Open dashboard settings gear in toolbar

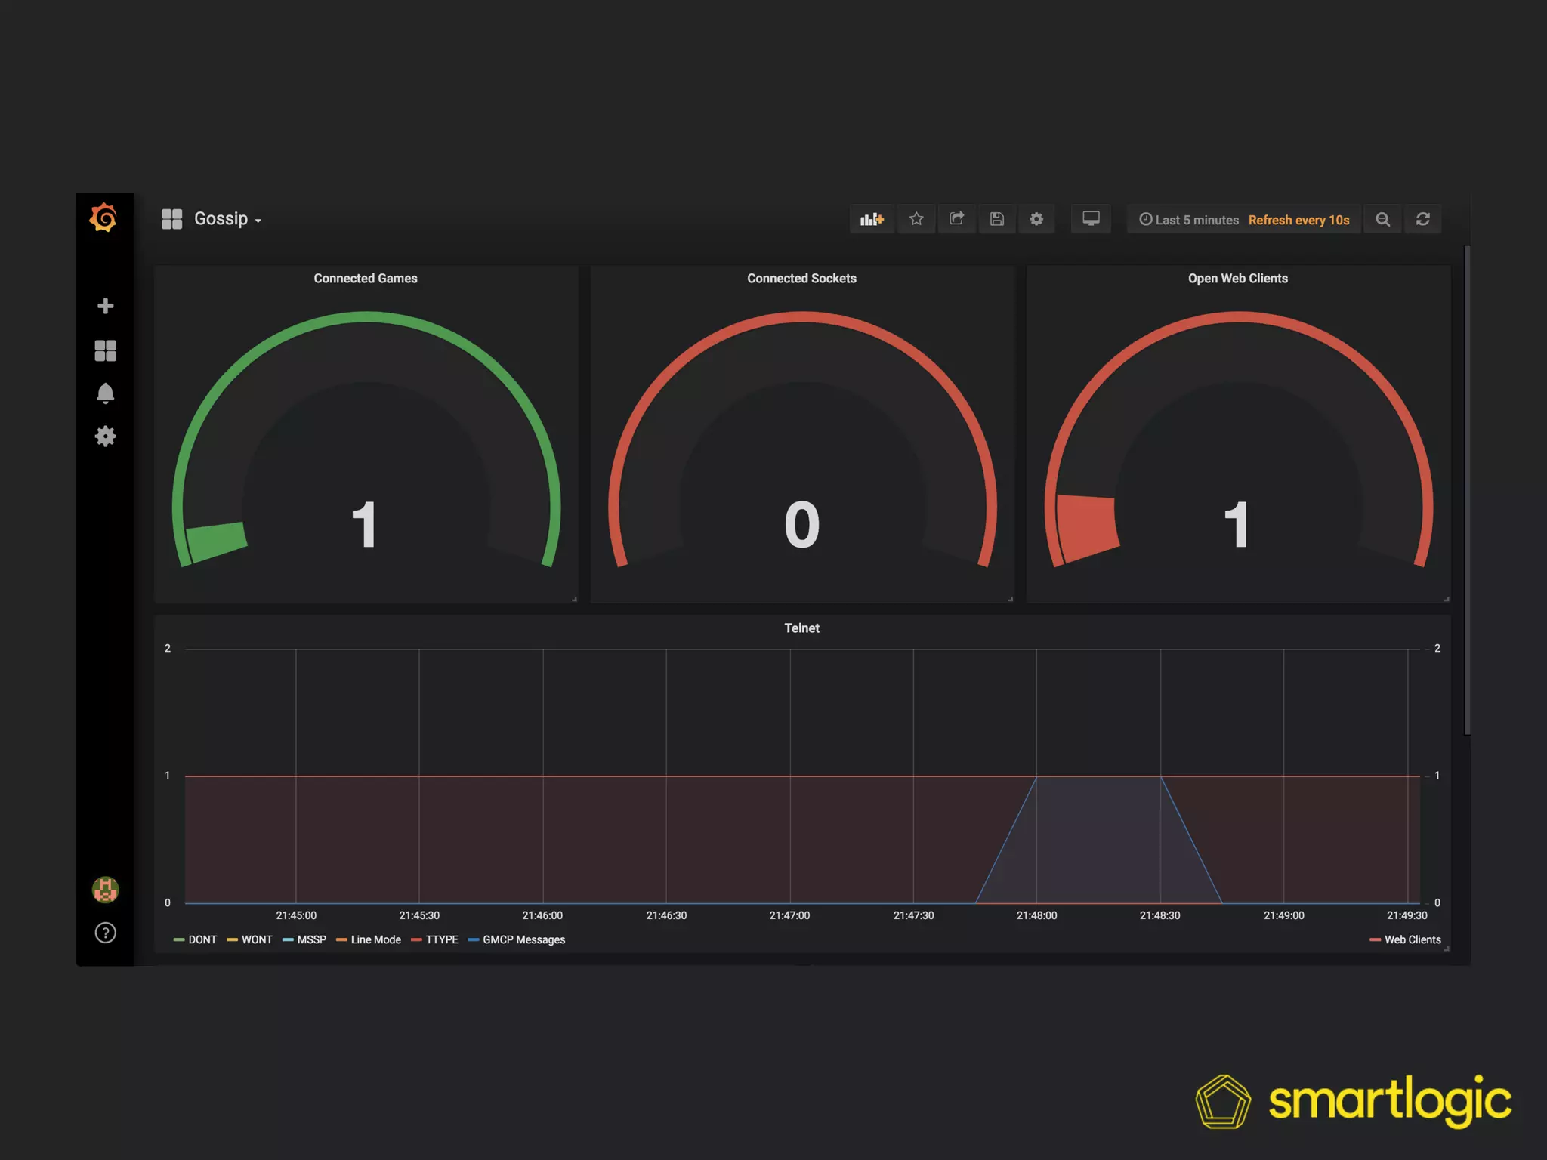click(1036, 219)
